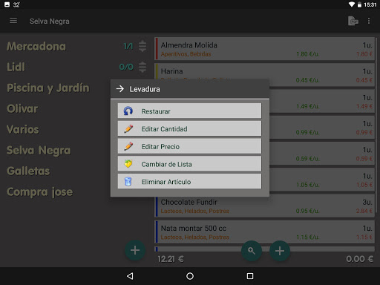Tap the PDF export icon
This screenshot has height=285, width=380.
point(353,21)
